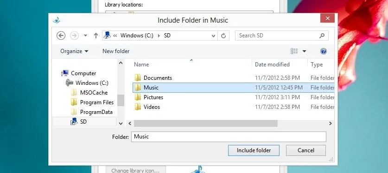Select Windows (C:) in the address path
The height and width of the screenshot is (173, 388).
pos(137,36)
